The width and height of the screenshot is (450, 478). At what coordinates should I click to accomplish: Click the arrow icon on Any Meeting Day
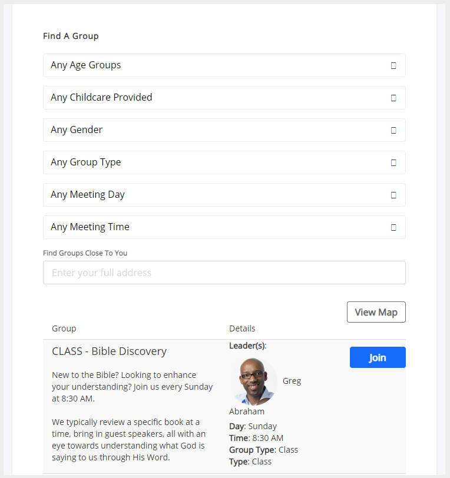(393, 195)
